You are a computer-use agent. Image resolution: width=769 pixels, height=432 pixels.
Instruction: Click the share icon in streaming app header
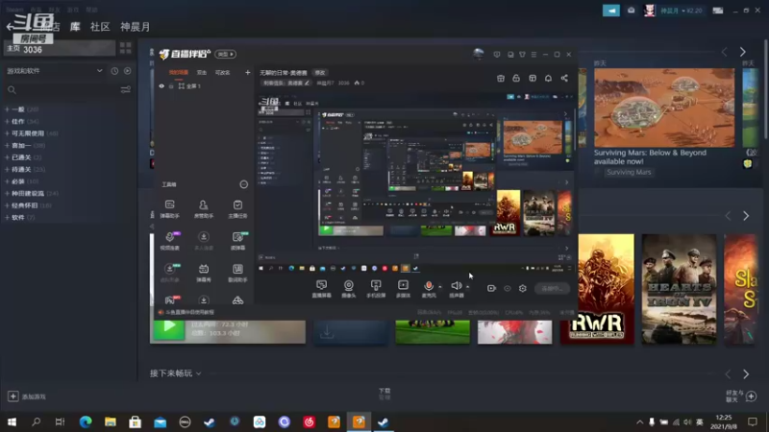point(564,79)
